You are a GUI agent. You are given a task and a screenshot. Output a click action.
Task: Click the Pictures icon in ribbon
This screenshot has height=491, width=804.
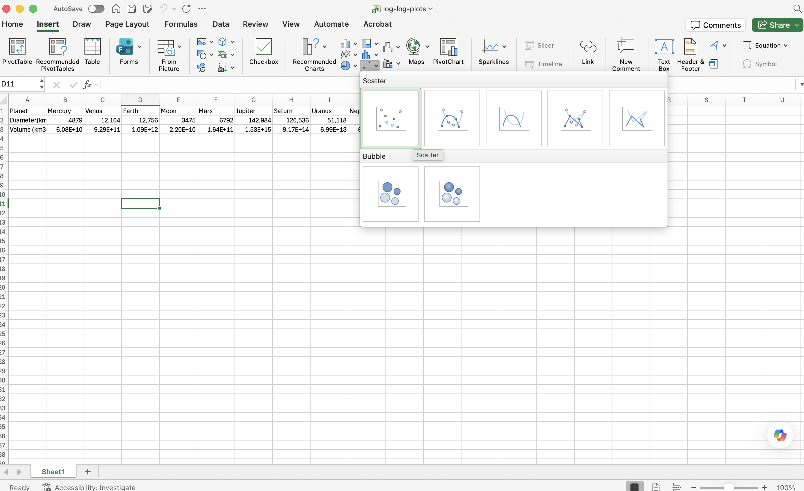(x=201, y=42)
